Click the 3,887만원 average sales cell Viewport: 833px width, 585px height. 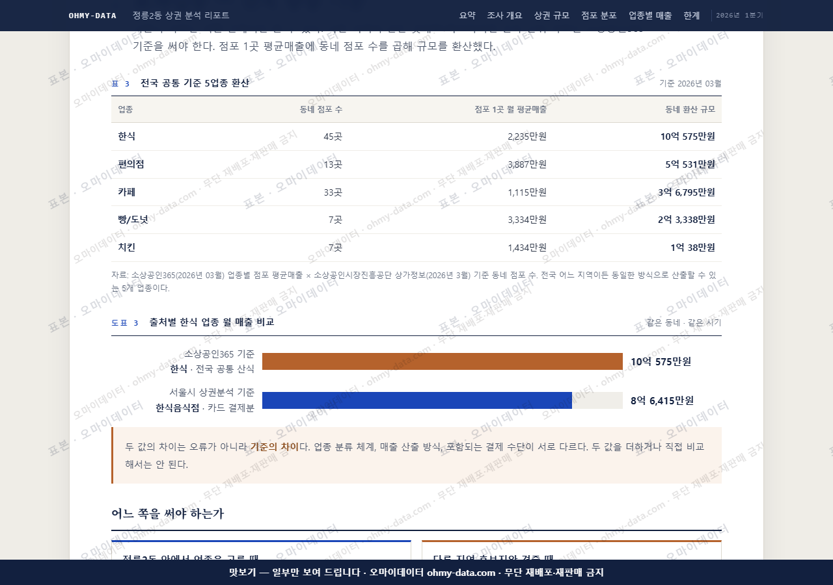(x=527, y=164)
